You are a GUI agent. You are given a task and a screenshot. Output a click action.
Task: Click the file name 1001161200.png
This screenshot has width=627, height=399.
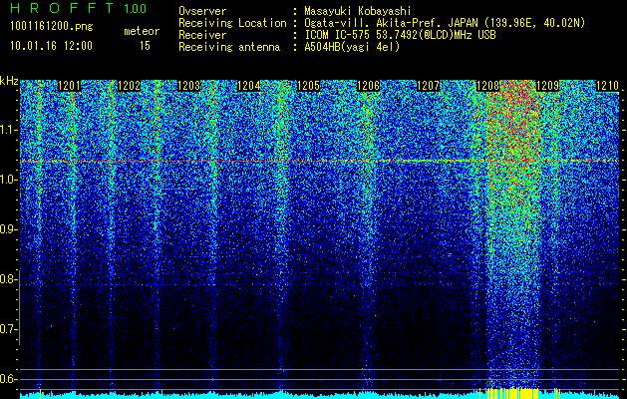52,26
